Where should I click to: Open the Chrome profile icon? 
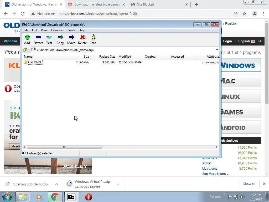[255, 14]
